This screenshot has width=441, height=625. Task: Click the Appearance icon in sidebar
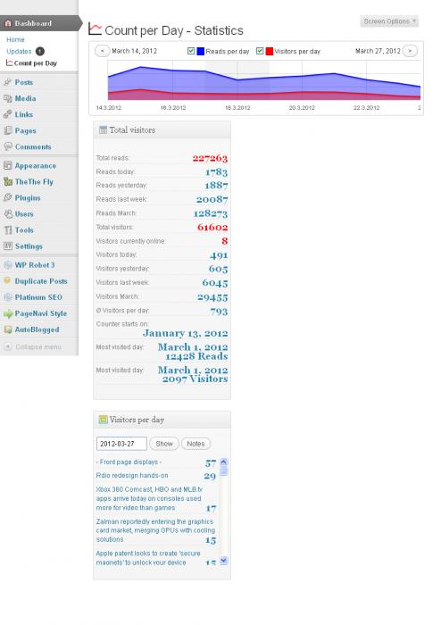7,165
